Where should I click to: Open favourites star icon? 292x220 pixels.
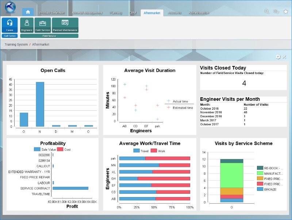coord(285,12)
